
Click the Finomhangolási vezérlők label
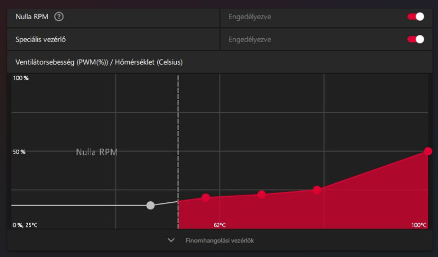pos(220,241)
